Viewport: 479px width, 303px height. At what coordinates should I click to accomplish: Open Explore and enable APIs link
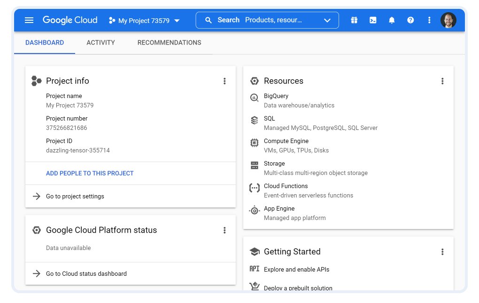click(297, 270)
